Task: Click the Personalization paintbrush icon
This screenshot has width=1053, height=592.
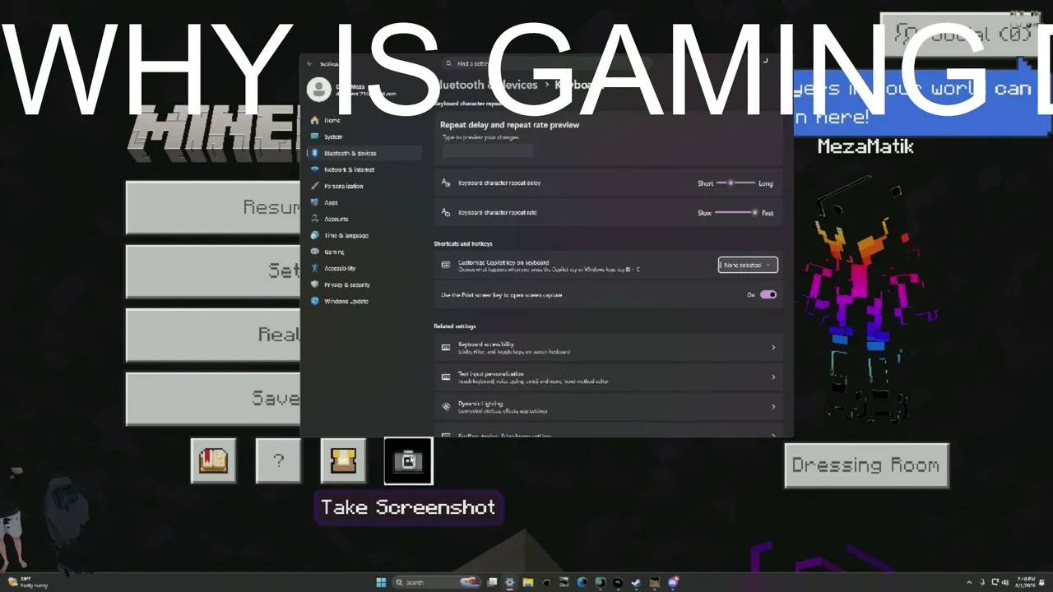Action: click(x=315, y=186)
